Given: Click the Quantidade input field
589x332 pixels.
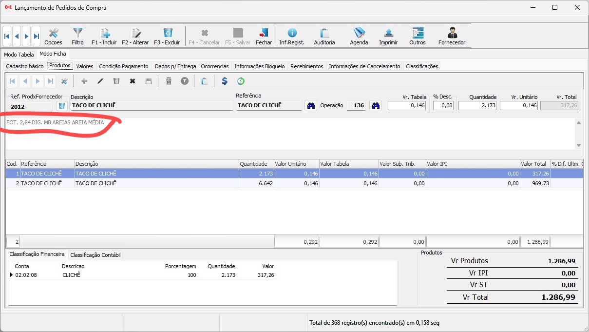Looking at the screenshot, I should coord(477,105).
